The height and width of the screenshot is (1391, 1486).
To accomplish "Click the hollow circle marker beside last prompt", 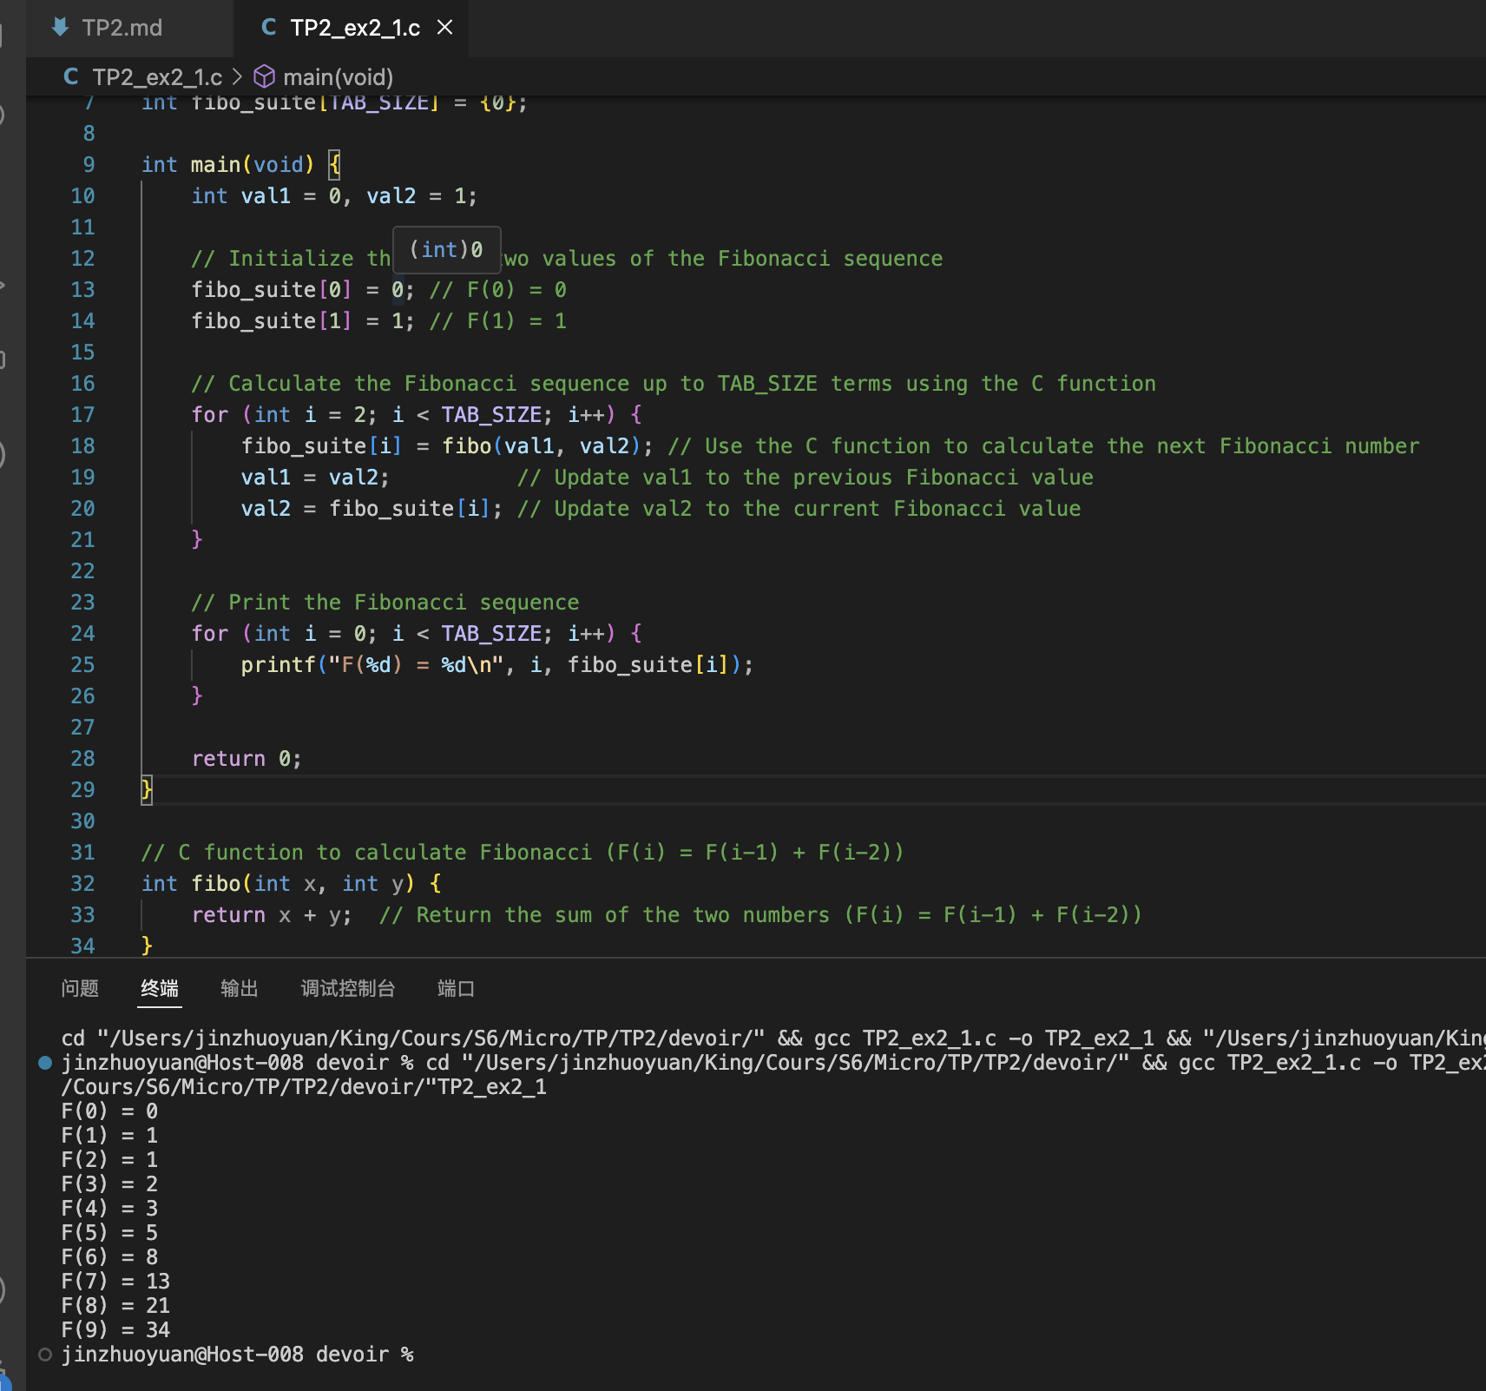I will 45,1355.
